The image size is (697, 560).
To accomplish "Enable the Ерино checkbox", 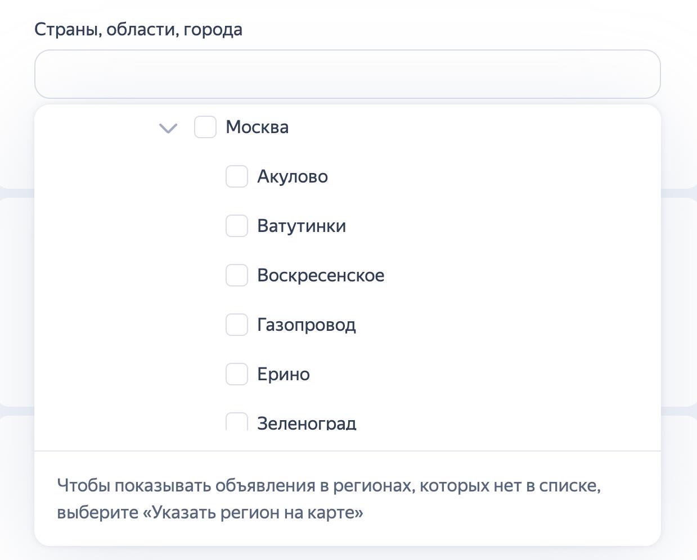I will (x=237, y=374).
